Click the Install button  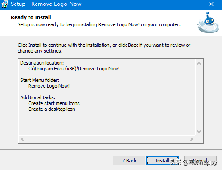(162, 161)
